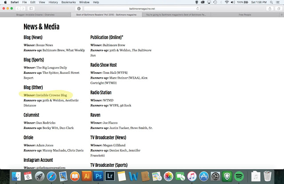The image size is (284, 184).
Task: Add a new tab with plus button
Action: 281,15
